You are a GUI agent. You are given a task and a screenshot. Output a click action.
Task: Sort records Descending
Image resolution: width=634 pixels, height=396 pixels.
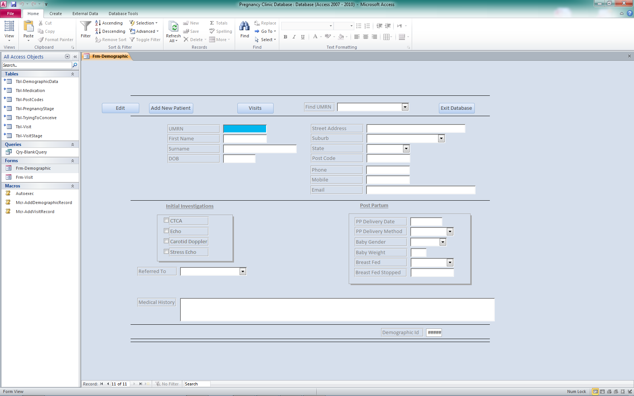click(110, 31)
